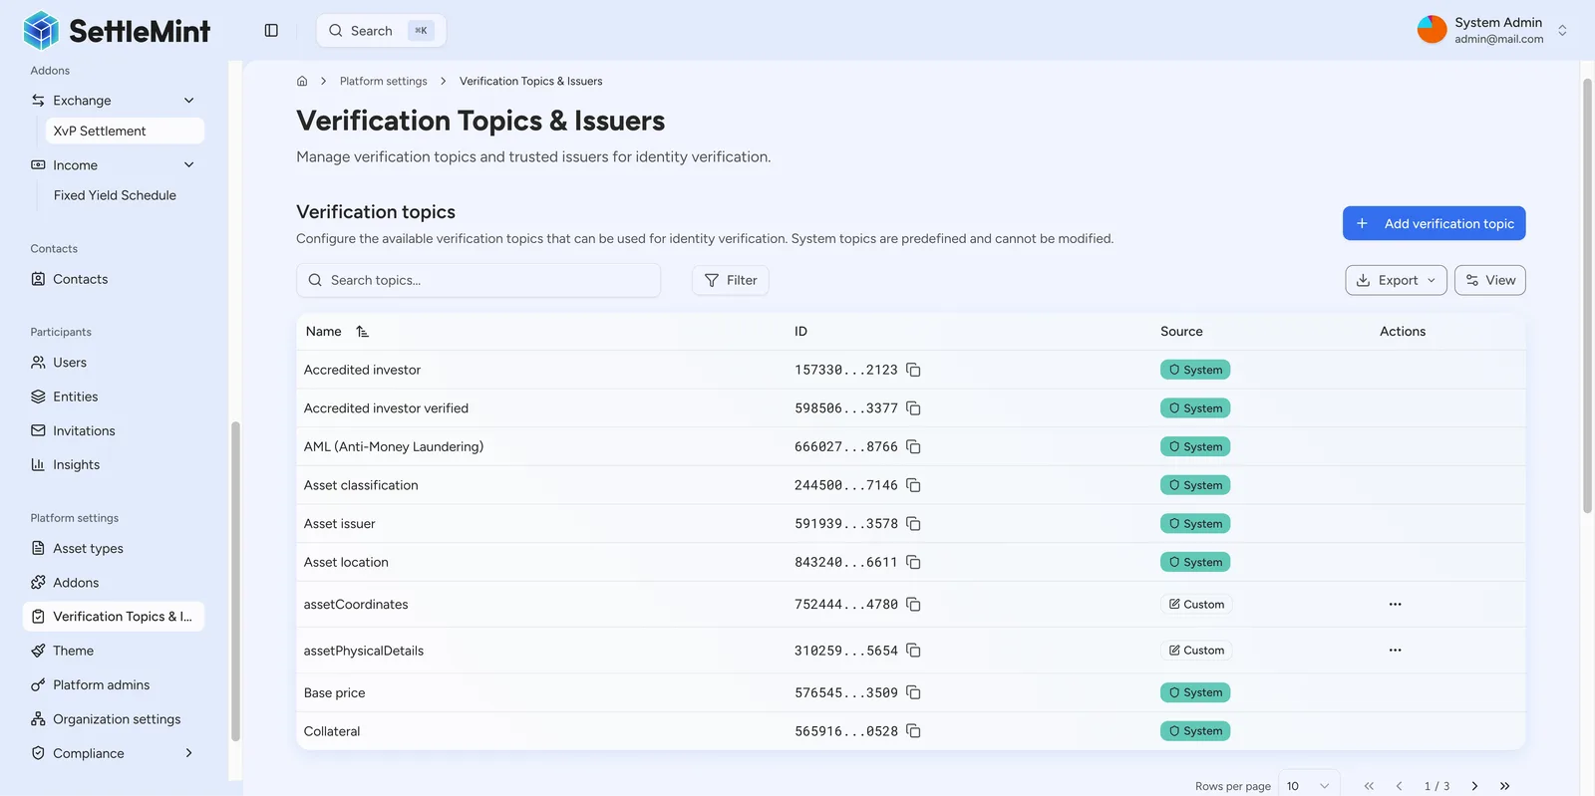The image size is (1595, 796).
Task: Open Addons platform settings
Action: point(114,583)
